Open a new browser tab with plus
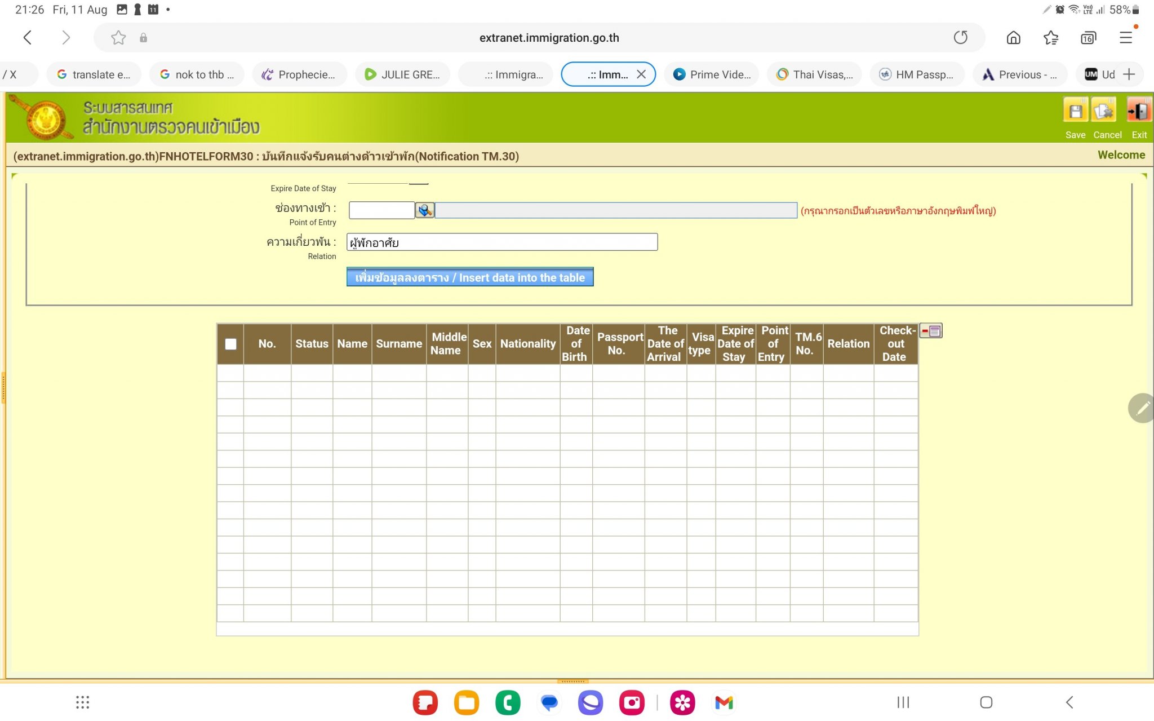1154x721 pixels. tap(1129, 74)
